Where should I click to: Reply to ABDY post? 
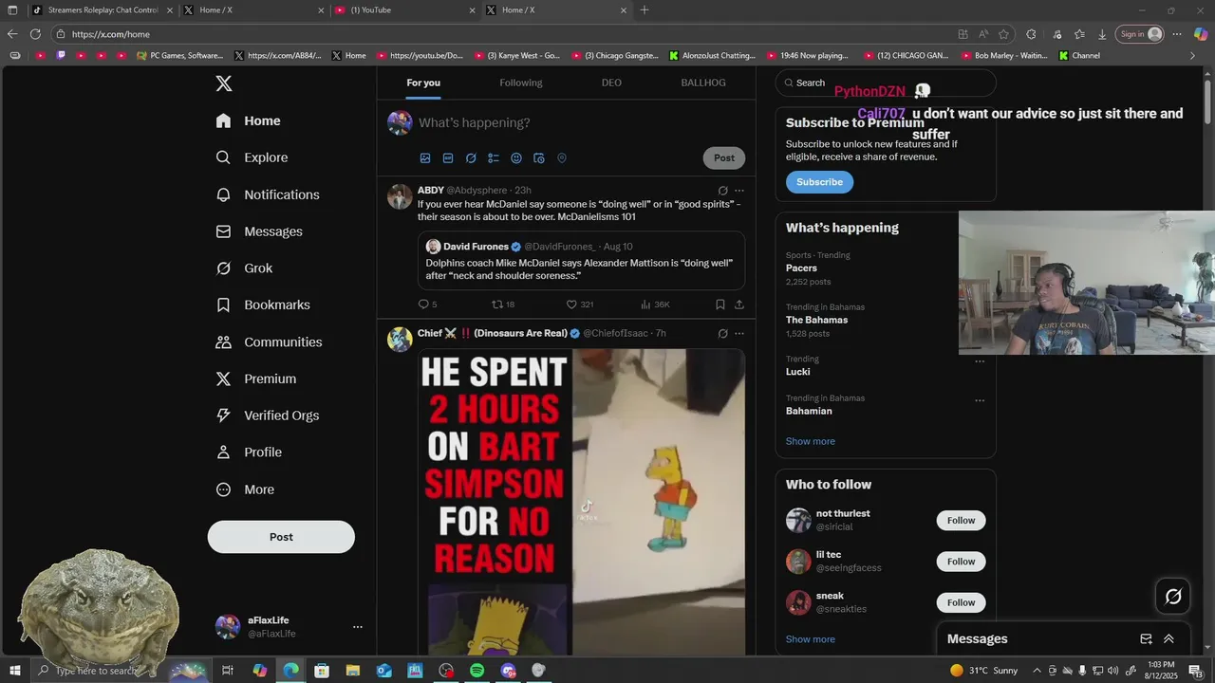(x=427, y=305)
